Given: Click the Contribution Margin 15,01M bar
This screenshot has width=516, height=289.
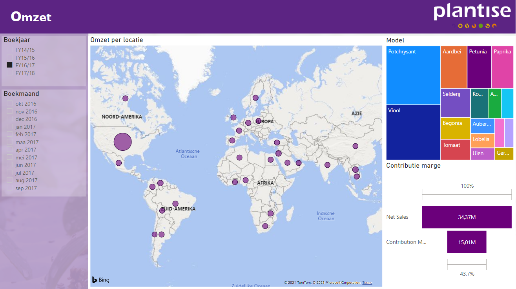Looking at the screenshot, I should point(467,242).
